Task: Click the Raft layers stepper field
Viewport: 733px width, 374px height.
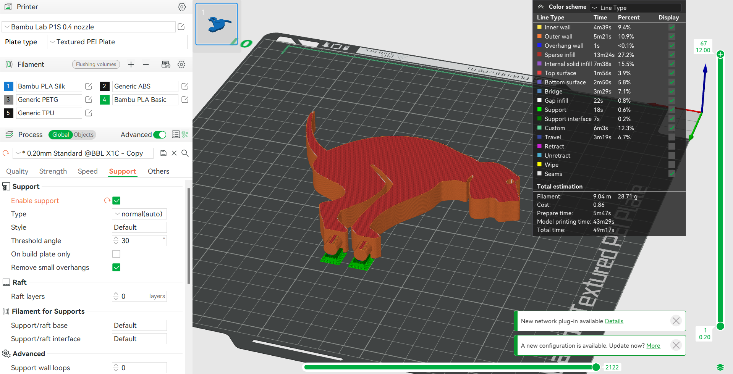Action: tap(139, 297)
